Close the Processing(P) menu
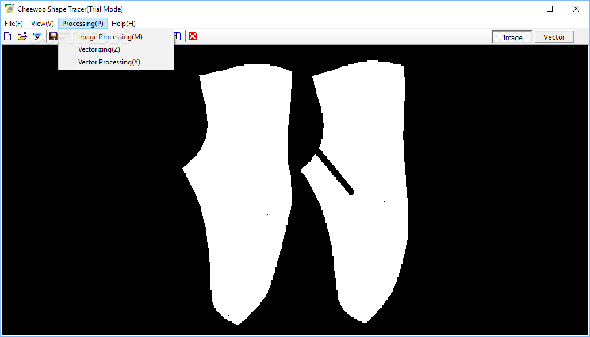The image size is (590, 337). tap(83, 24)
